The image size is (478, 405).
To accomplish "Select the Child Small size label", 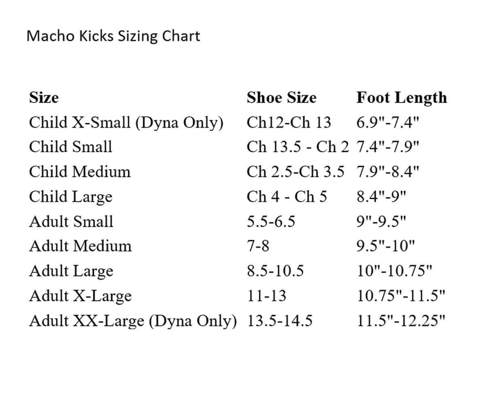I will click(x=71, y=147).
